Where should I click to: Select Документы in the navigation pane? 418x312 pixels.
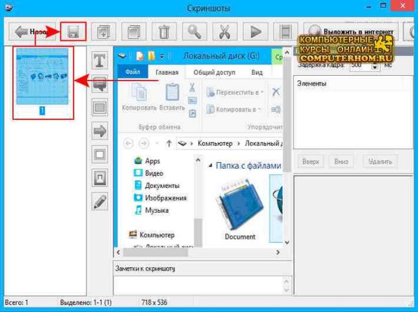click(x=157, y=186)
